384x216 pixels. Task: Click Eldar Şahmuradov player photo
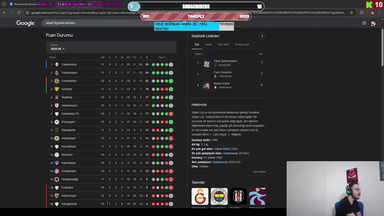(x=207, y=63)
